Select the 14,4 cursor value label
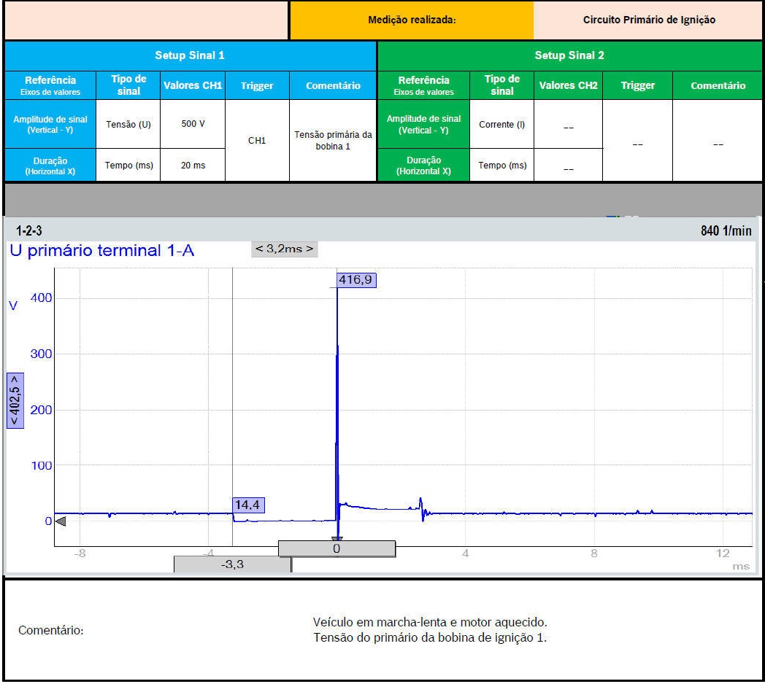765x684 pixels. pos(249,505)
